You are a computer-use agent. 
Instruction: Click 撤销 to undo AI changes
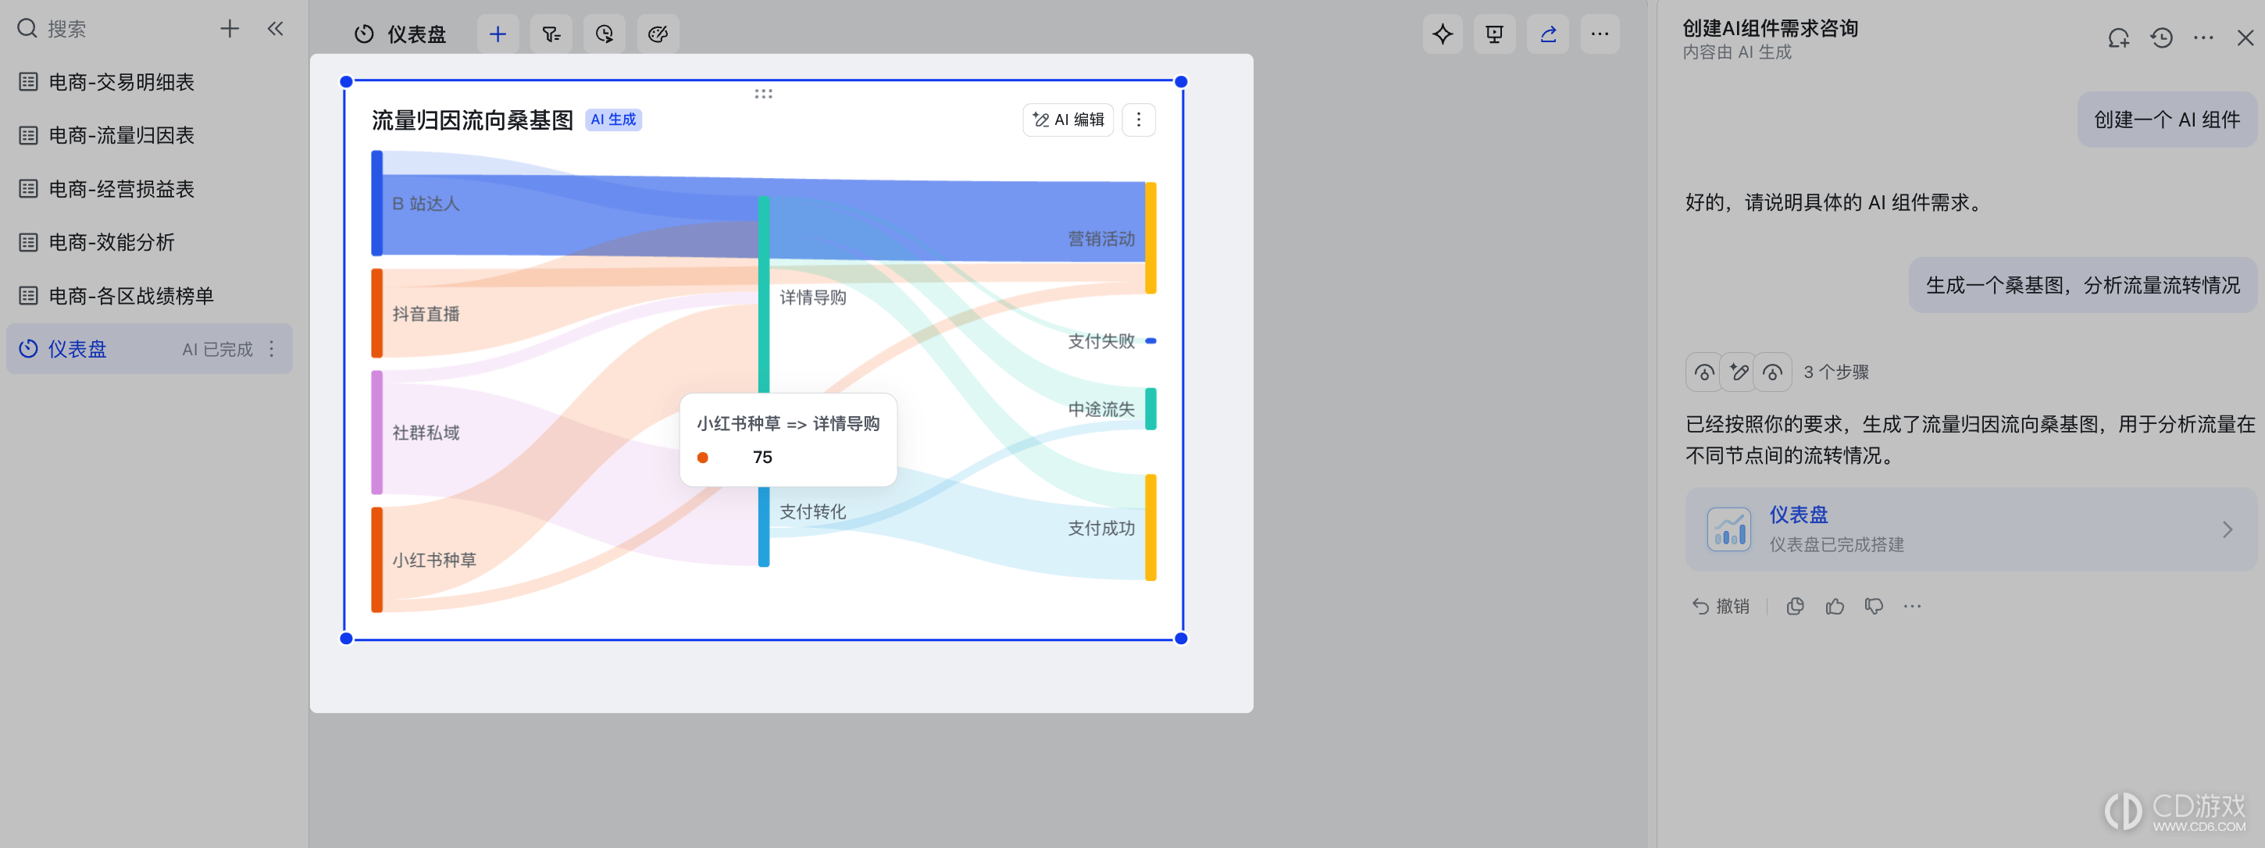[1721, 607]
